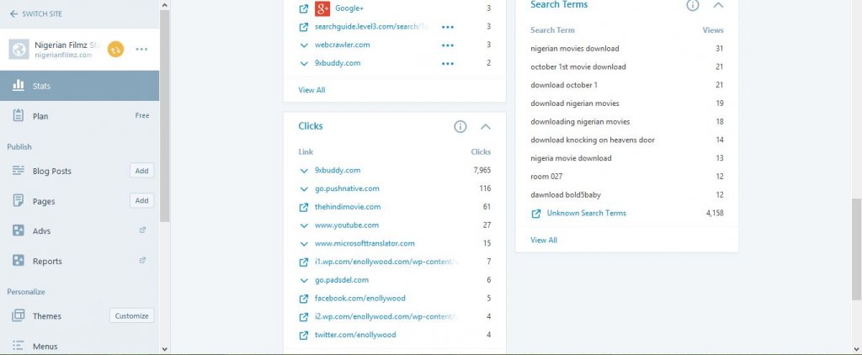The height and width of the screenshot is (355, 862).
Task: Click the Switch Site back link
Action: pos(36,14)
